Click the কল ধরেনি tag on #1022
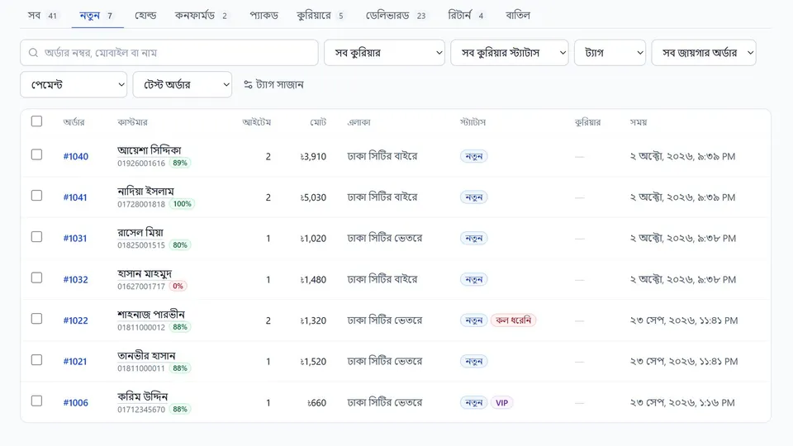 click(513, 320)
